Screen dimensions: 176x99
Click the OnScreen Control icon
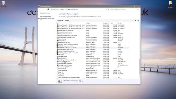(x=57, y=56)
